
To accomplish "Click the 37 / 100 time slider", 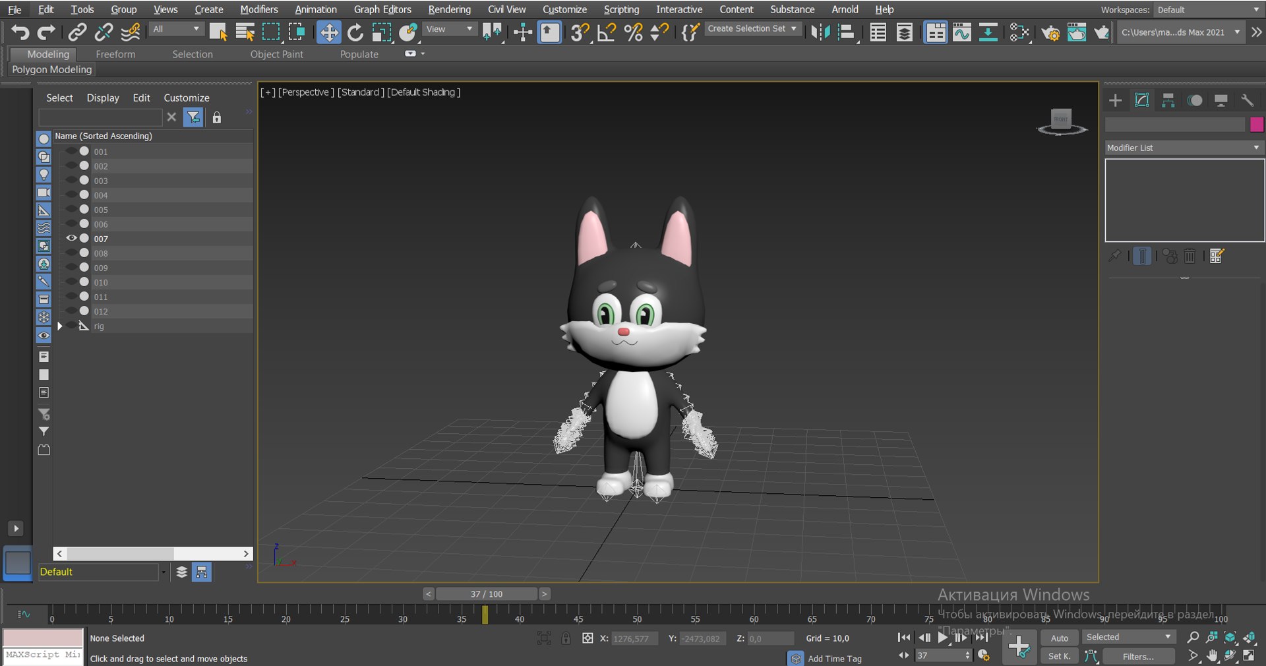I will pos(487,593).
